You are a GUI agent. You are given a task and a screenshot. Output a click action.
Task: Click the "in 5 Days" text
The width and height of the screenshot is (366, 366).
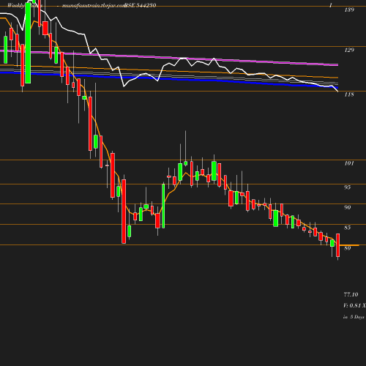(x=354, y=317)
